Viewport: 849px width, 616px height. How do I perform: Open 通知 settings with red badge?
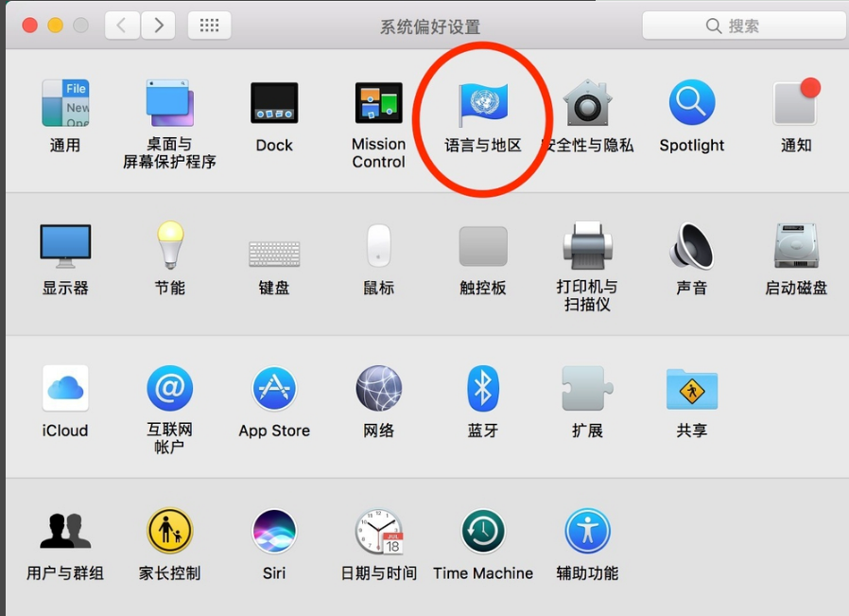[794, 104]
